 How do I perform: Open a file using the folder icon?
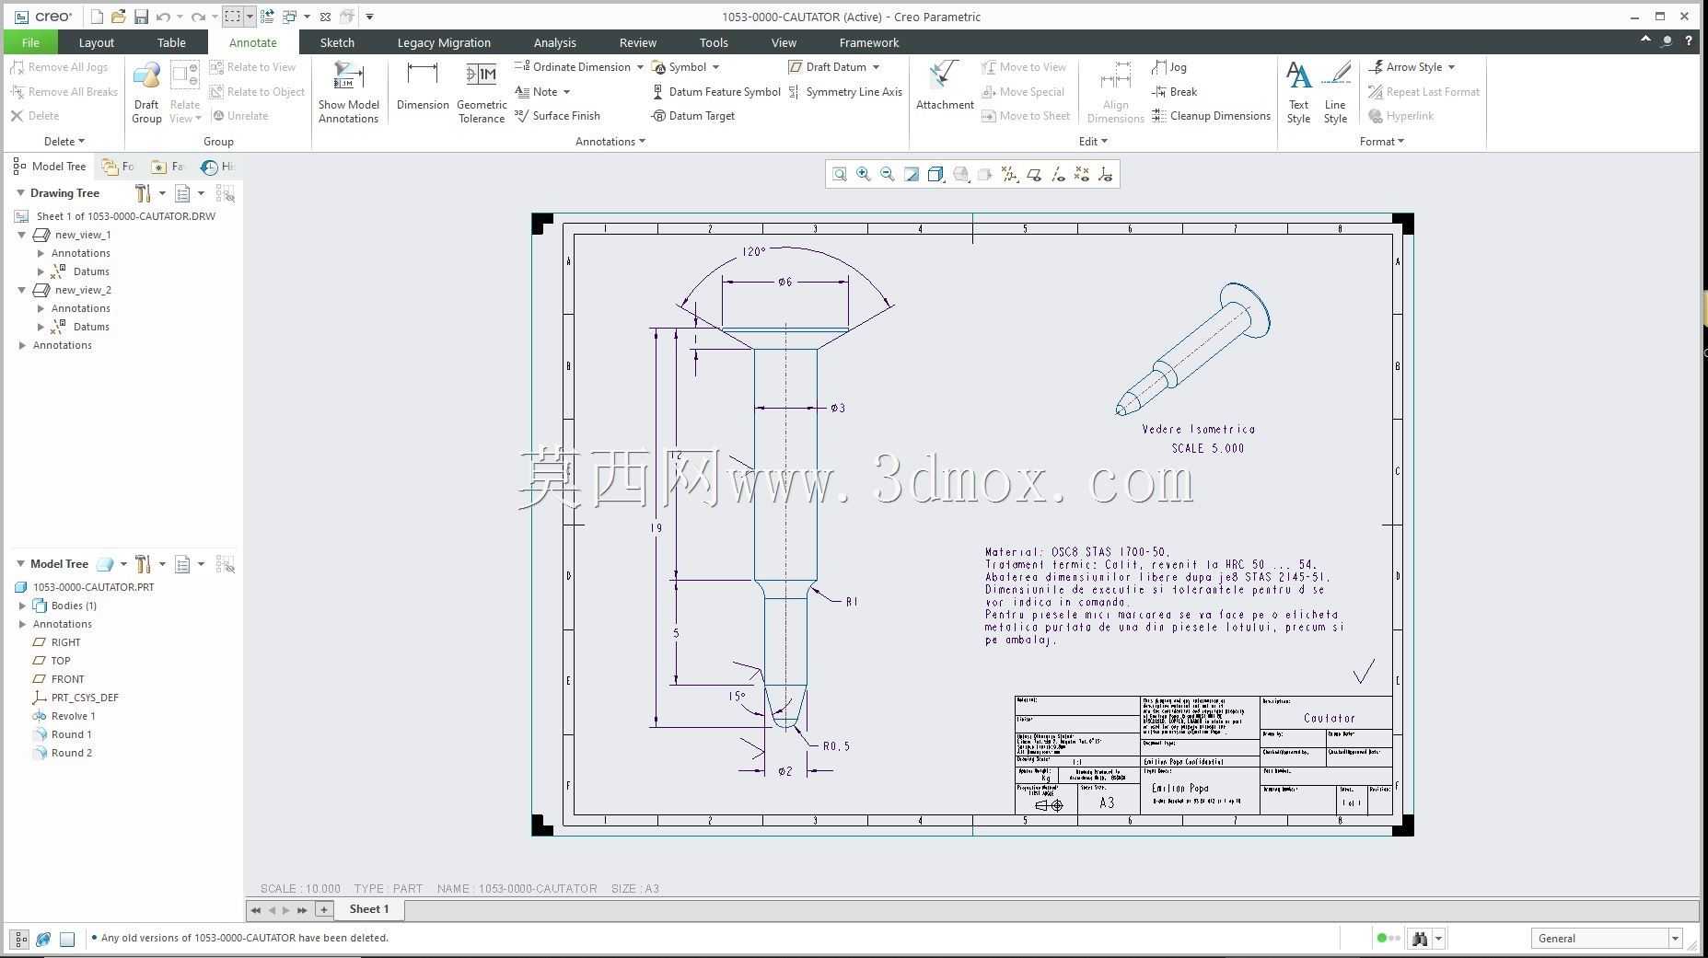click(x=119, y=17)
